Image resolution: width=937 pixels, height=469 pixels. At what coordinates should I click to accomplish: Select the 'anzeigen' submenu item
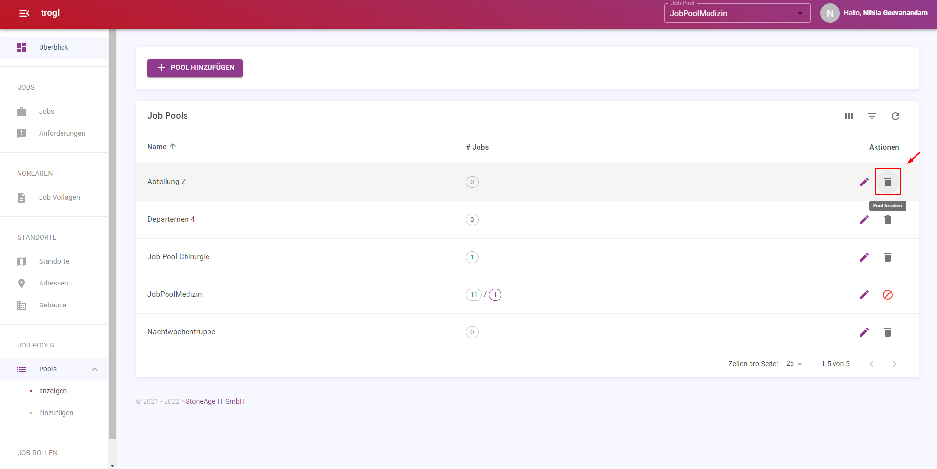click(53, 391)
